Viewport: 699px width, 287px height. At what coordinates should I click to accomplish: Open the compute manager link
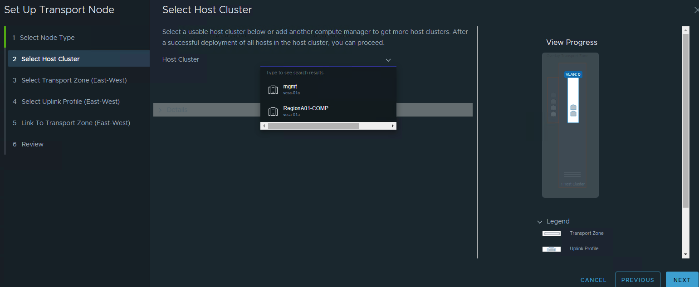[x=342, y=32]
